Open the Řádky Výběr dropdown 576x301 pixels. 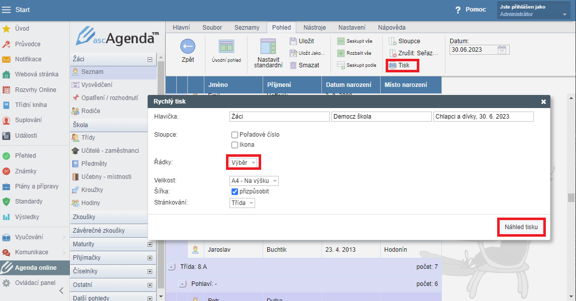click(244, 162)
